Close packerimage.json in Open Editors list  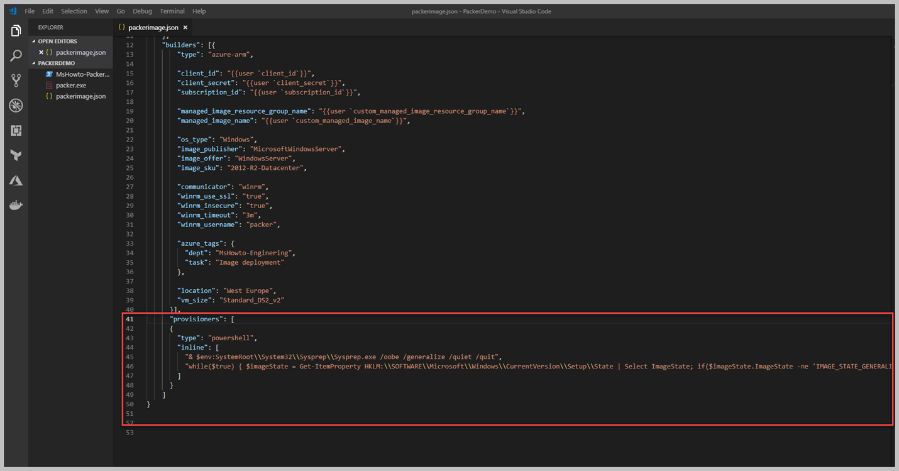point(41,52)
